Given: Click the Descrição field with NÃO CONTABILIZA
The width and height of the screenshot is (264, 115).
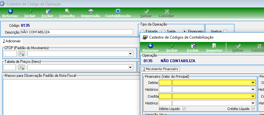Looking at the screenshot, I should [77, 32].
